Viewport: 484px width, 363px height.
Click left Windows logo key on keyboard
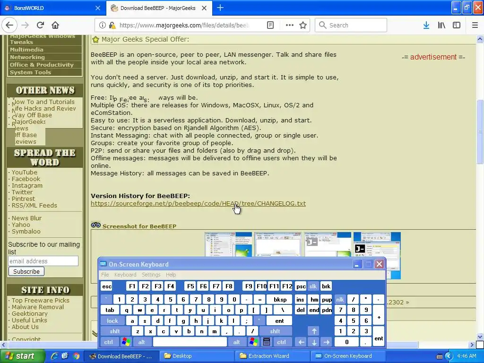(126, 342)
